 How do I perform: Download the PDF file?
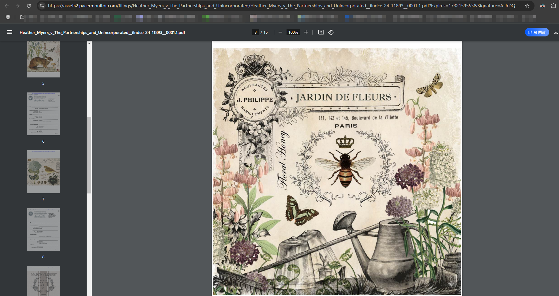click(x=556, y=32)
